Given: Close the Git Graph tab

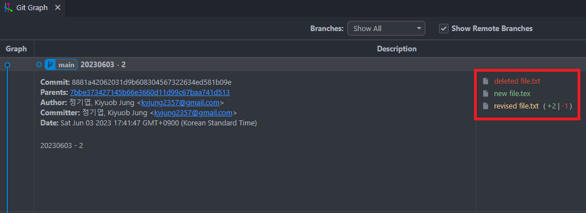Looking at the screenshot, I should [58, 7].
